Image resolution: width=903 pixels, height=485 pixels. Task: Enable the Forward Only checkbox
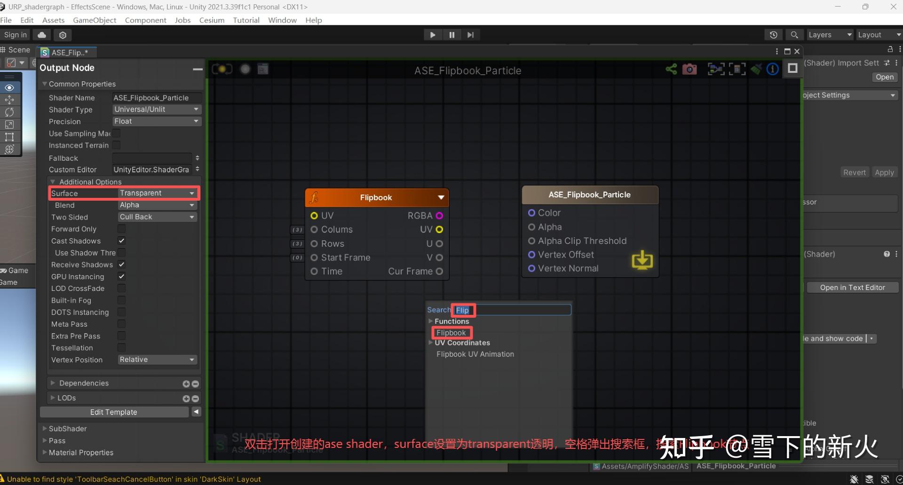[121, 229]
